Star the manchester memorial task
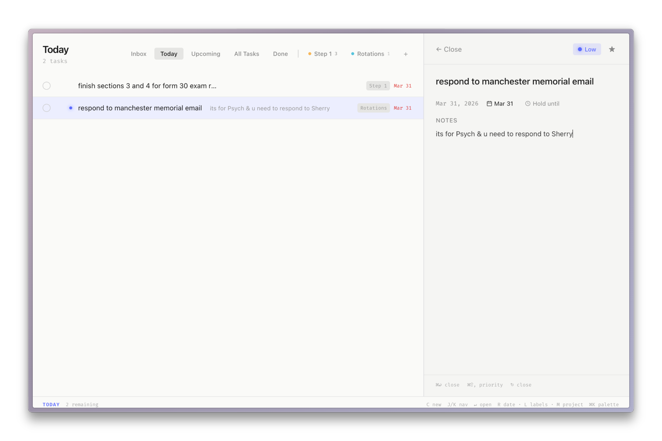 coord(612,49)
